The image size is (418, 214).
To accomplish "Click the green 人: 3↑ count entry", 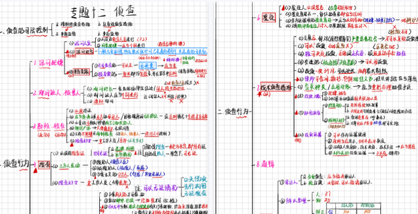I will (323, 193).
